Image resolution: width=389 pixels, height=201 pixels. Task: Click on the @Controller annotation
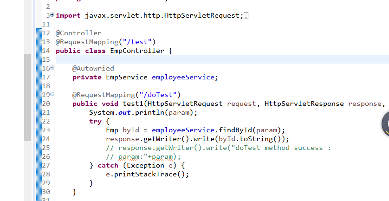pos(78,33)
